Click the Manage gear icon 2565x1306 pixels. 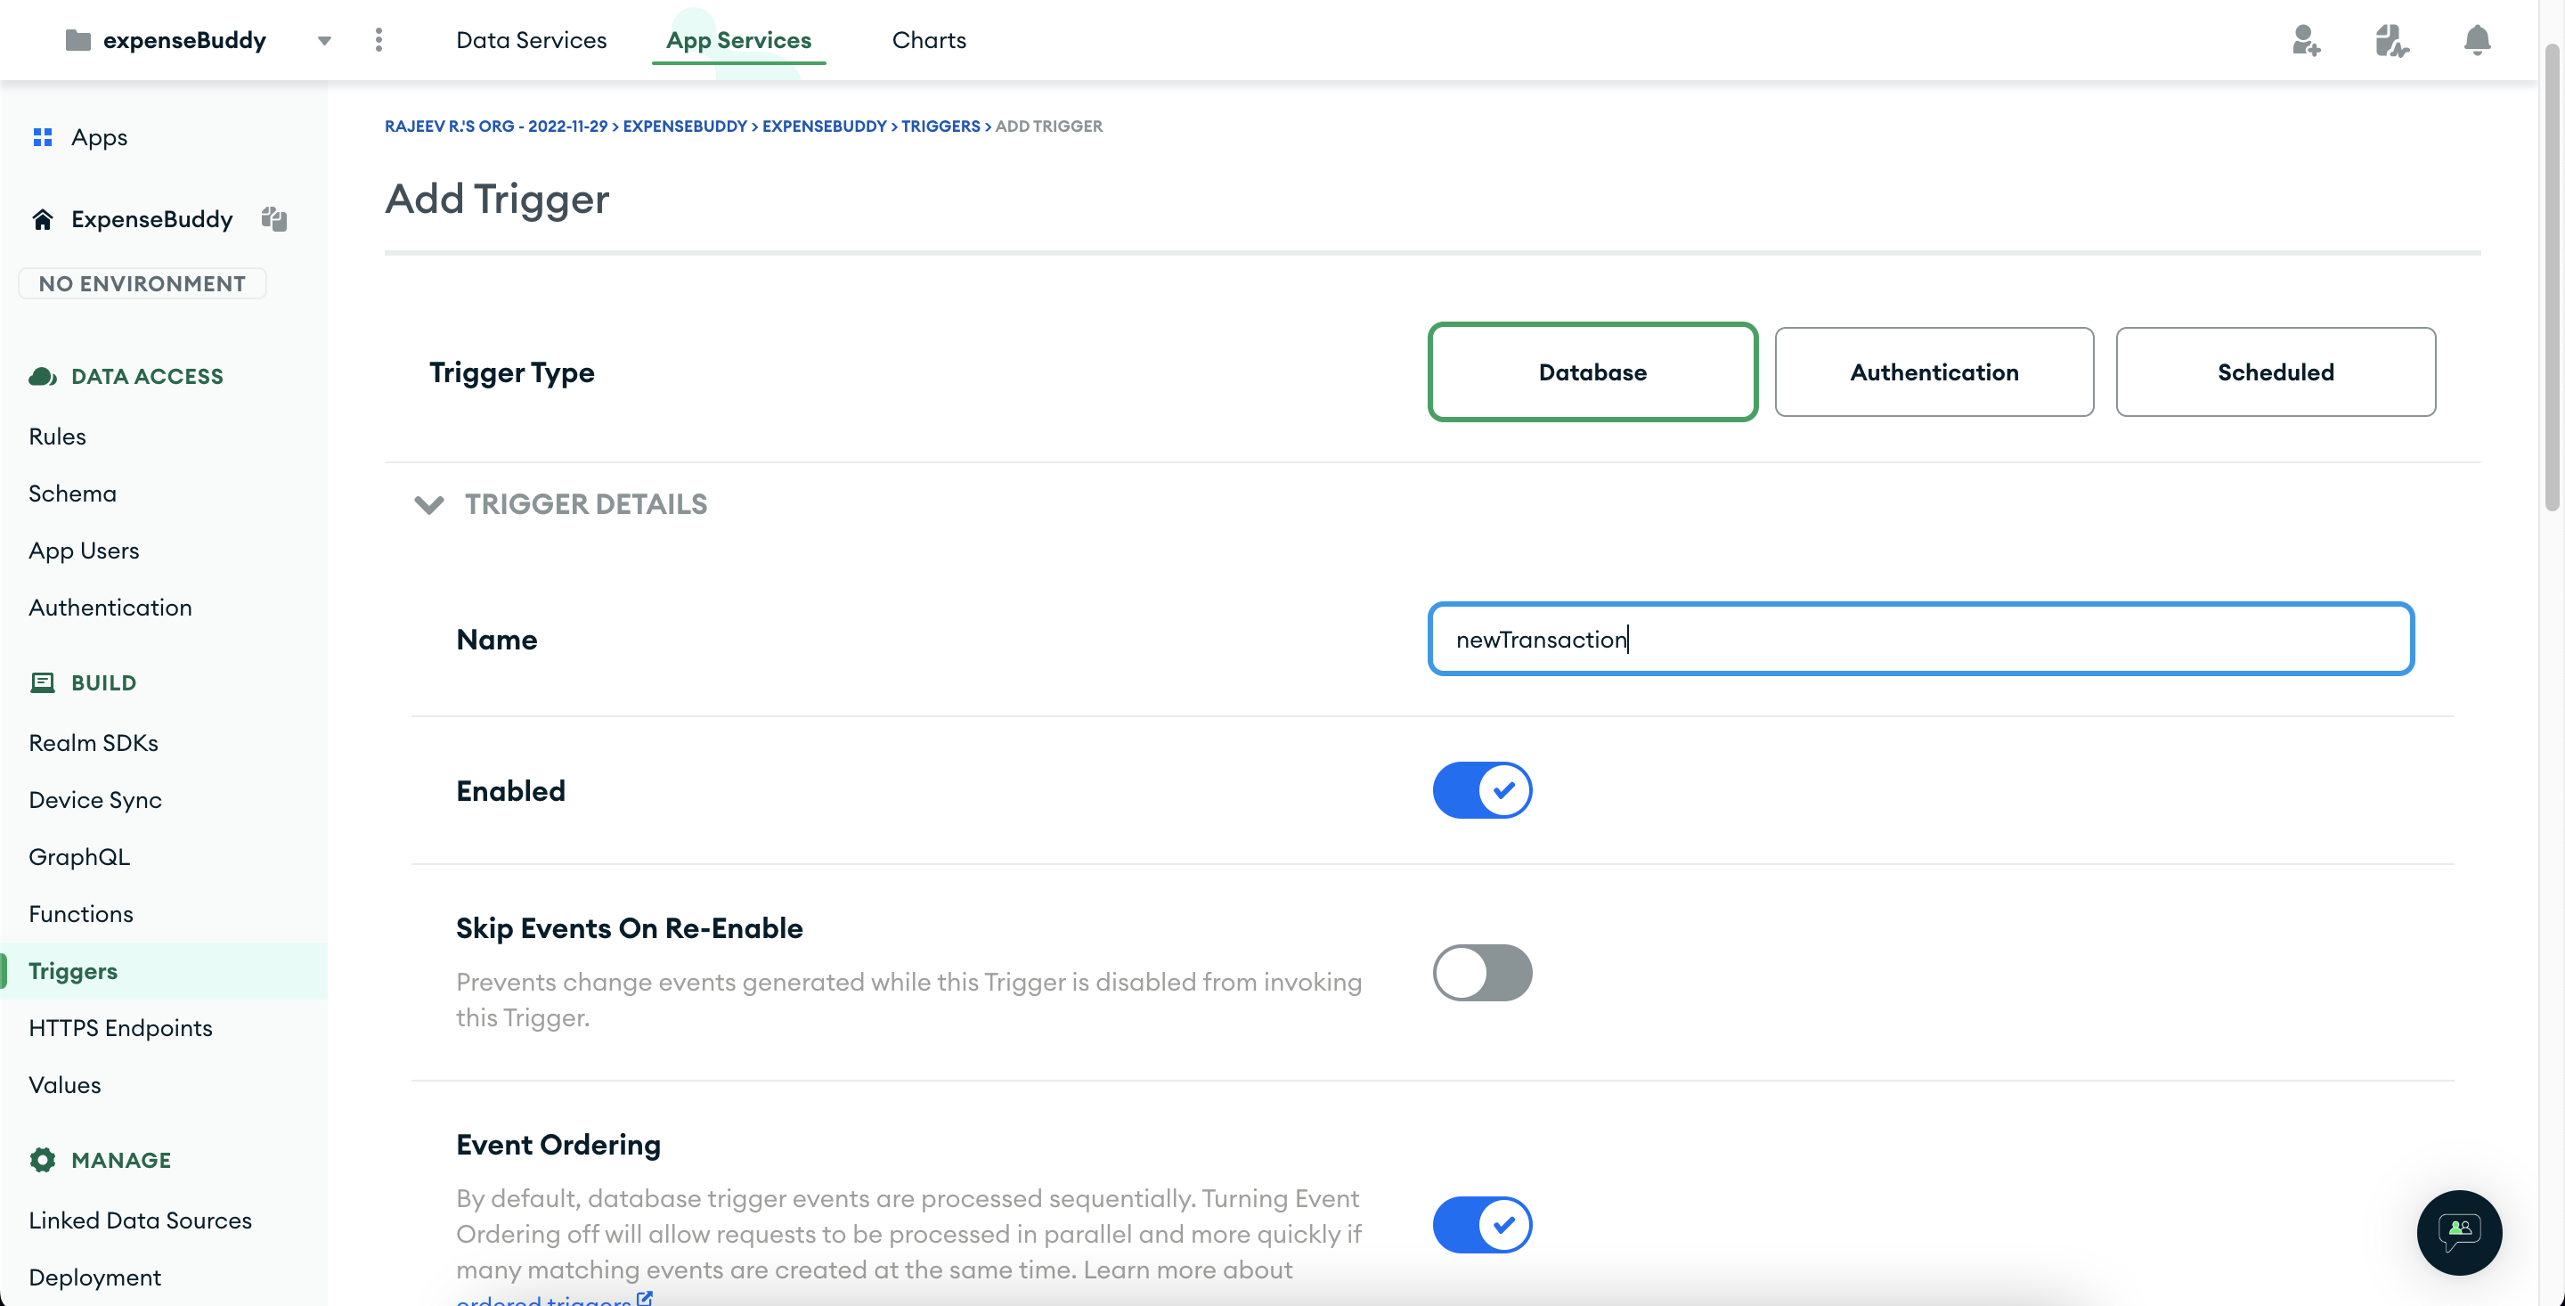pos(42,1160)
